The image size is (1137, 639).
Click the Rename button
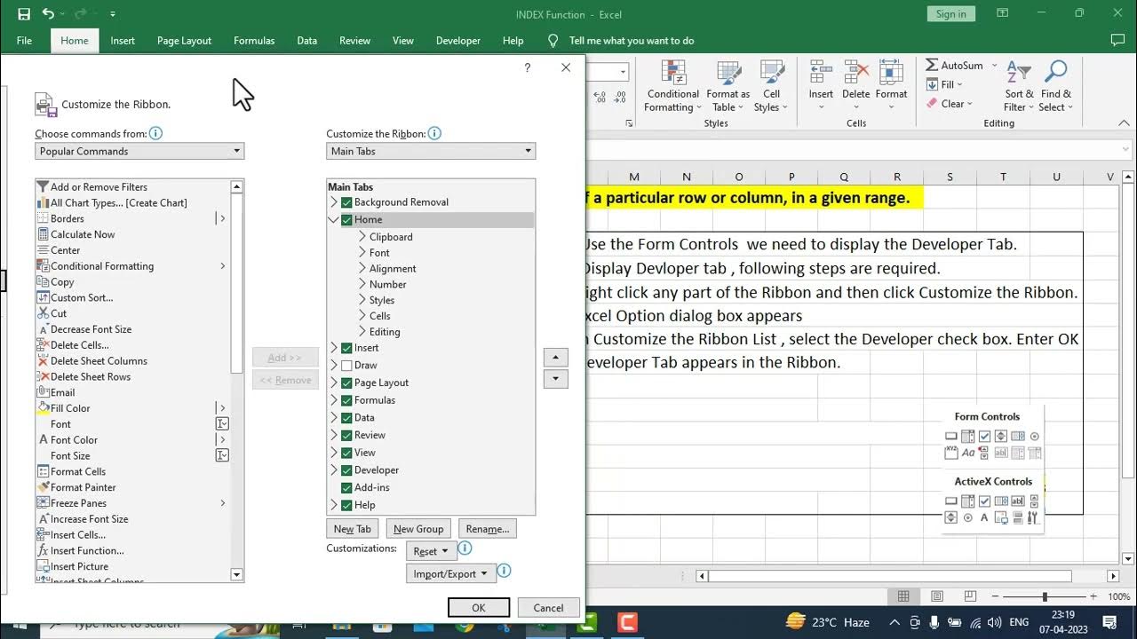click(x=488, y=529)
